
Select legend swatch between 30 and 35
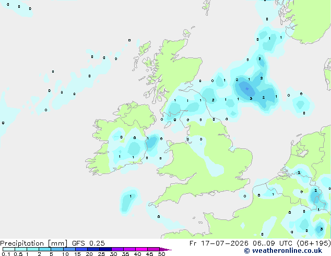click(x=117, y=249)
